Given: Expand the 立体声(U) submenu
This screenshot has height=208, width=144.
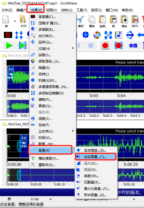Looking at the screenshot, I should pos(53,131).
